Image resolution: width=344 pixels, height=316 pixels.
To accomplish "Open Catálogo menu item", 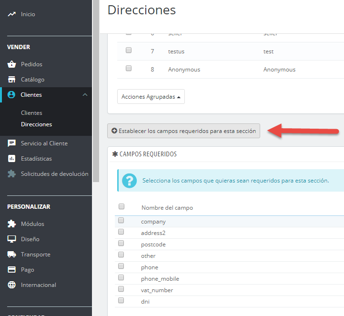I will pos(33,80).
